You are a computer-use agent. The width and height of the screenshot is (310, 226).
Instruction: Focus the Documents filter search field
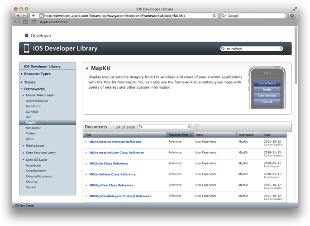tap(164, 126)
